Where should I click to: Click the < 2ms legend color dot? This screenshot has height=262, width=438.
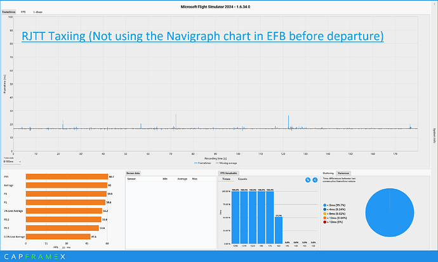[324, 205]
